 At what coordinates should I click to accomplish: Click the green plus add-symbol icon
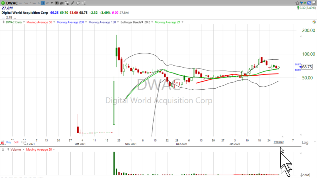[3, 3]
